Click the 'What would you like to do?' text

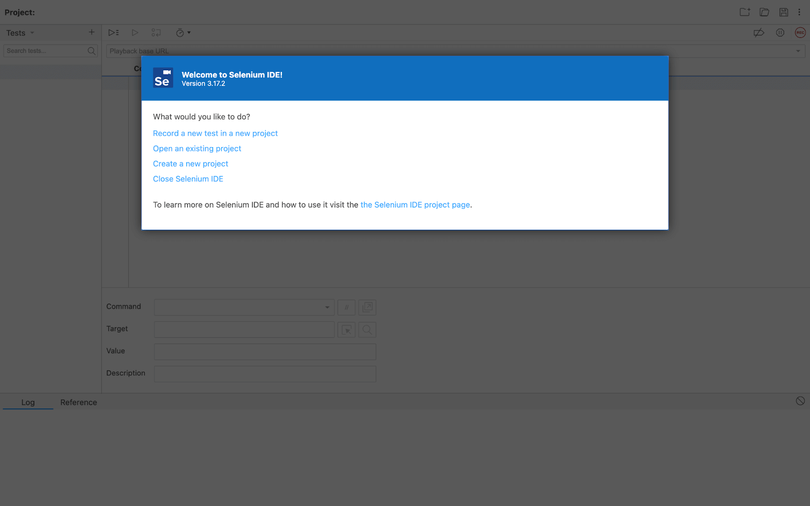coord(201,117)
